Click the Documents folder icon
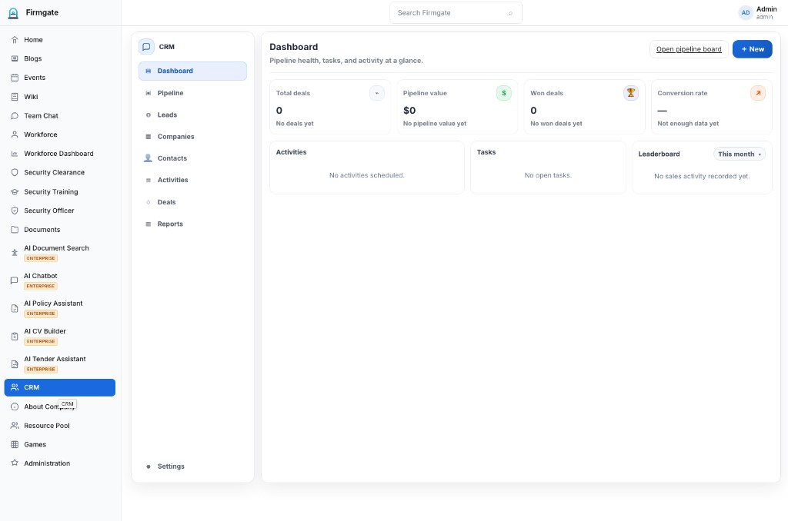The width and height of the screenshot is (788, 521). click(x=15, y=230)
